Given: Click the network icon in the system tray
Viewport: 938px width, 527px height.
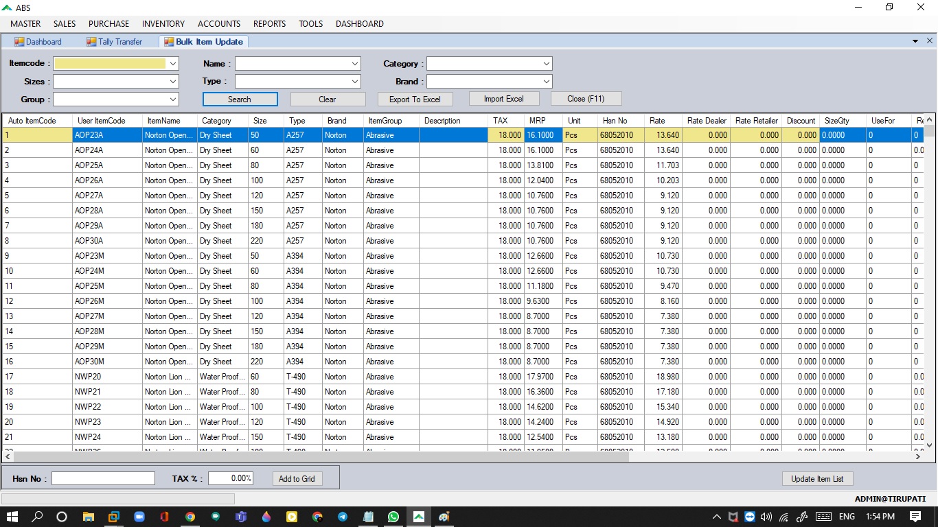Looking at the screenshot, I should pos(783,517).
